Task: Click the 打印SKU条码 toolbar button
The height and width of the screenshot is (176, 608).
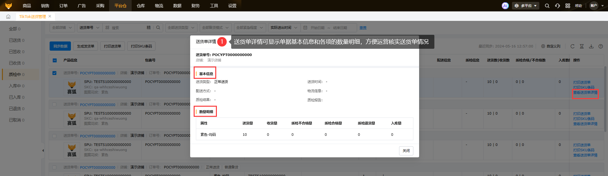Action: [141, 46]
